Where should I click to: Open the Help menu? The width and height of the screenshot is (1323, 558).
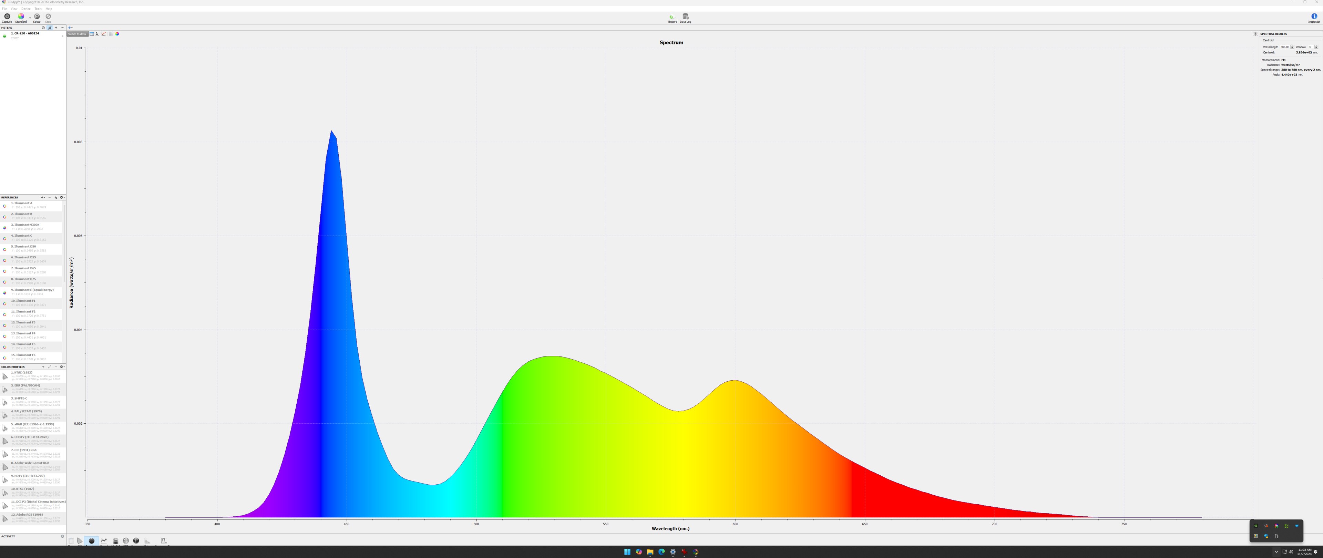click(49, 9)
